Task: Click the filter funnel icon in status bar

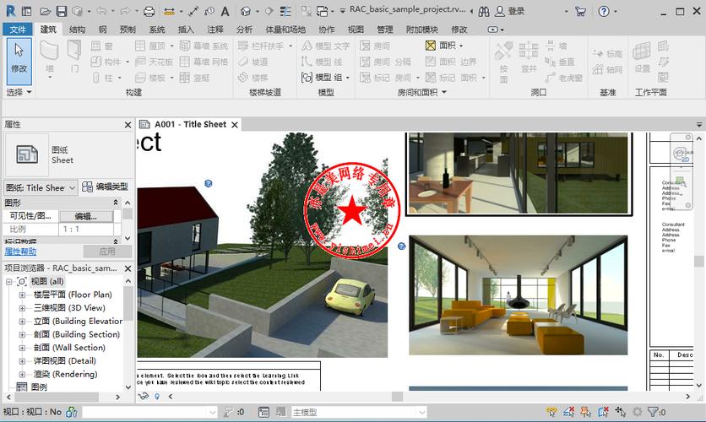Action: tap(653, 412)
